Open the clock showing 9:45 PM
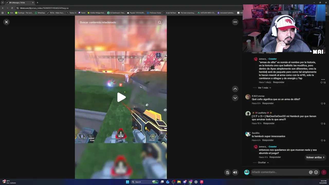 [324, 182]
